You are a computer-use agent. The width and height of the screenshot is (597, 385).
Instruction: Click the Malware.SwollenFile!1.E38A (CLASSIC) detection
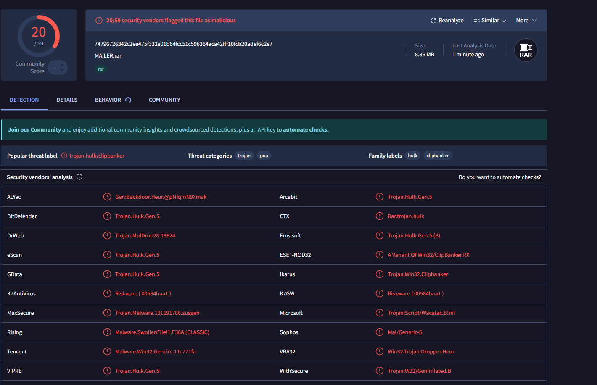coord(162,332)
